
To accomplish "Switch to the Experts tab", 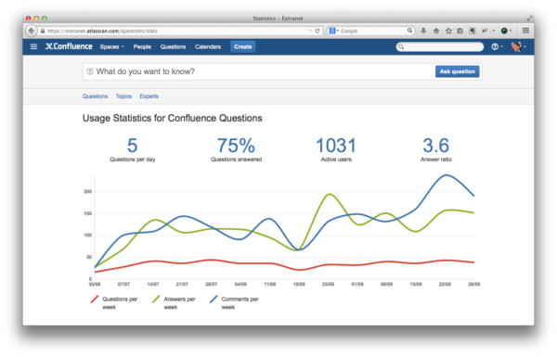I will pos(149,96).
